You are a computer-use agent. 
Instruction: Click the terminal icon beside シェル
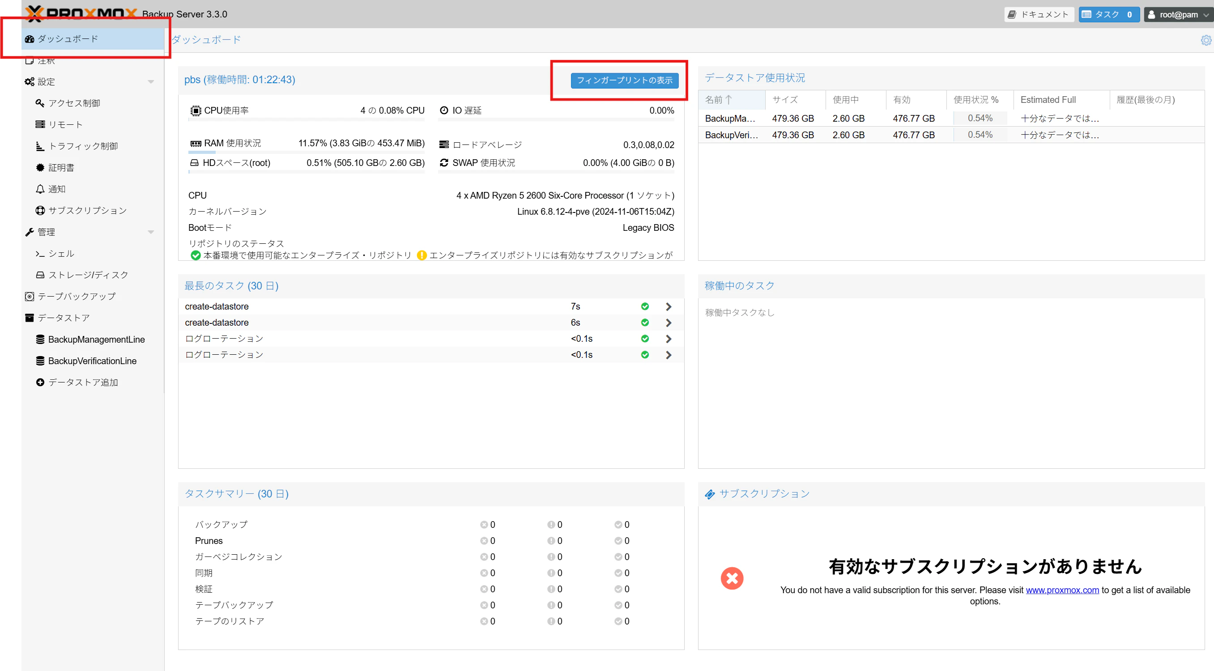pyautogui.click(x=40, y=254)
